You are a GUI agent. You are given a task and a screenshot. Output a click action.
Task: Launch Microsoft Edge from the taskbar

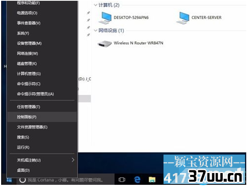[x=137, y=180]
